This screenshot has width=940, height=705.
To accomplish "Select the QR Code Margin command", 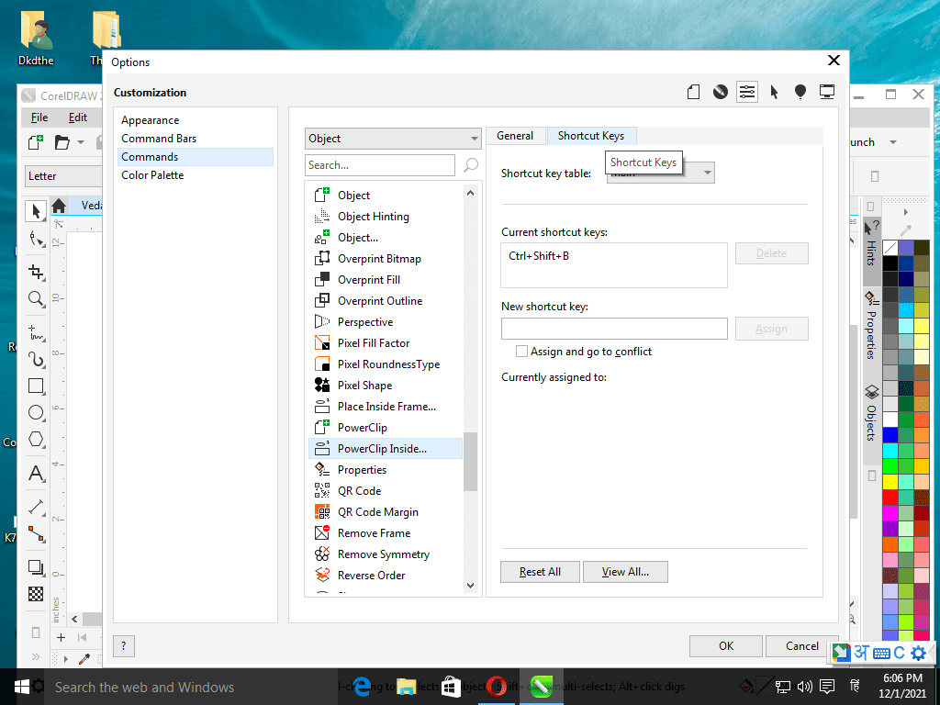I will (386, 512).
